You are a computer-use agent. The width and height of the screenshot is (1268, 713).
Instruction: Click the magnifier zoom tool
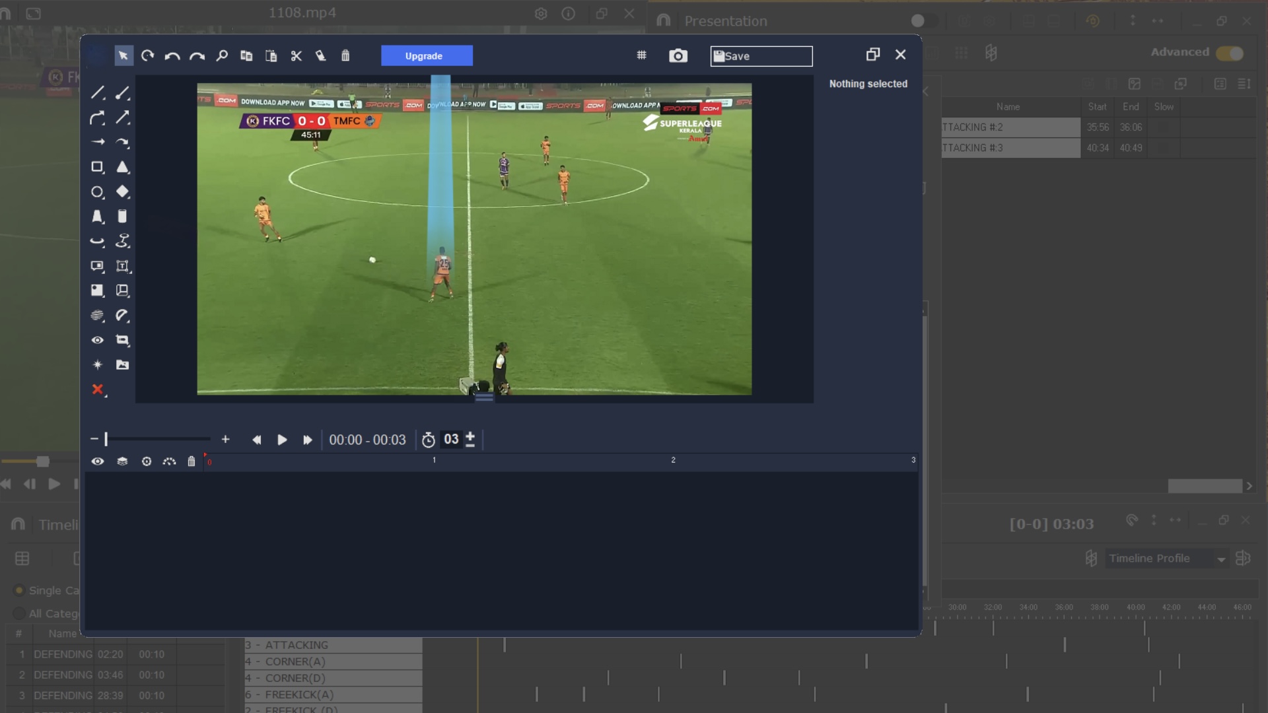click(222, 56)
